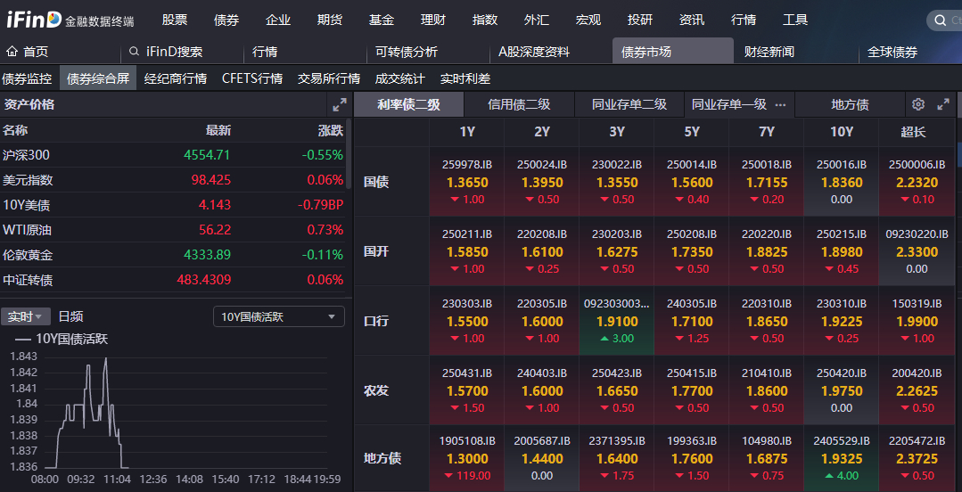Click the 10Y美债 row

click(x=172, y=205)
